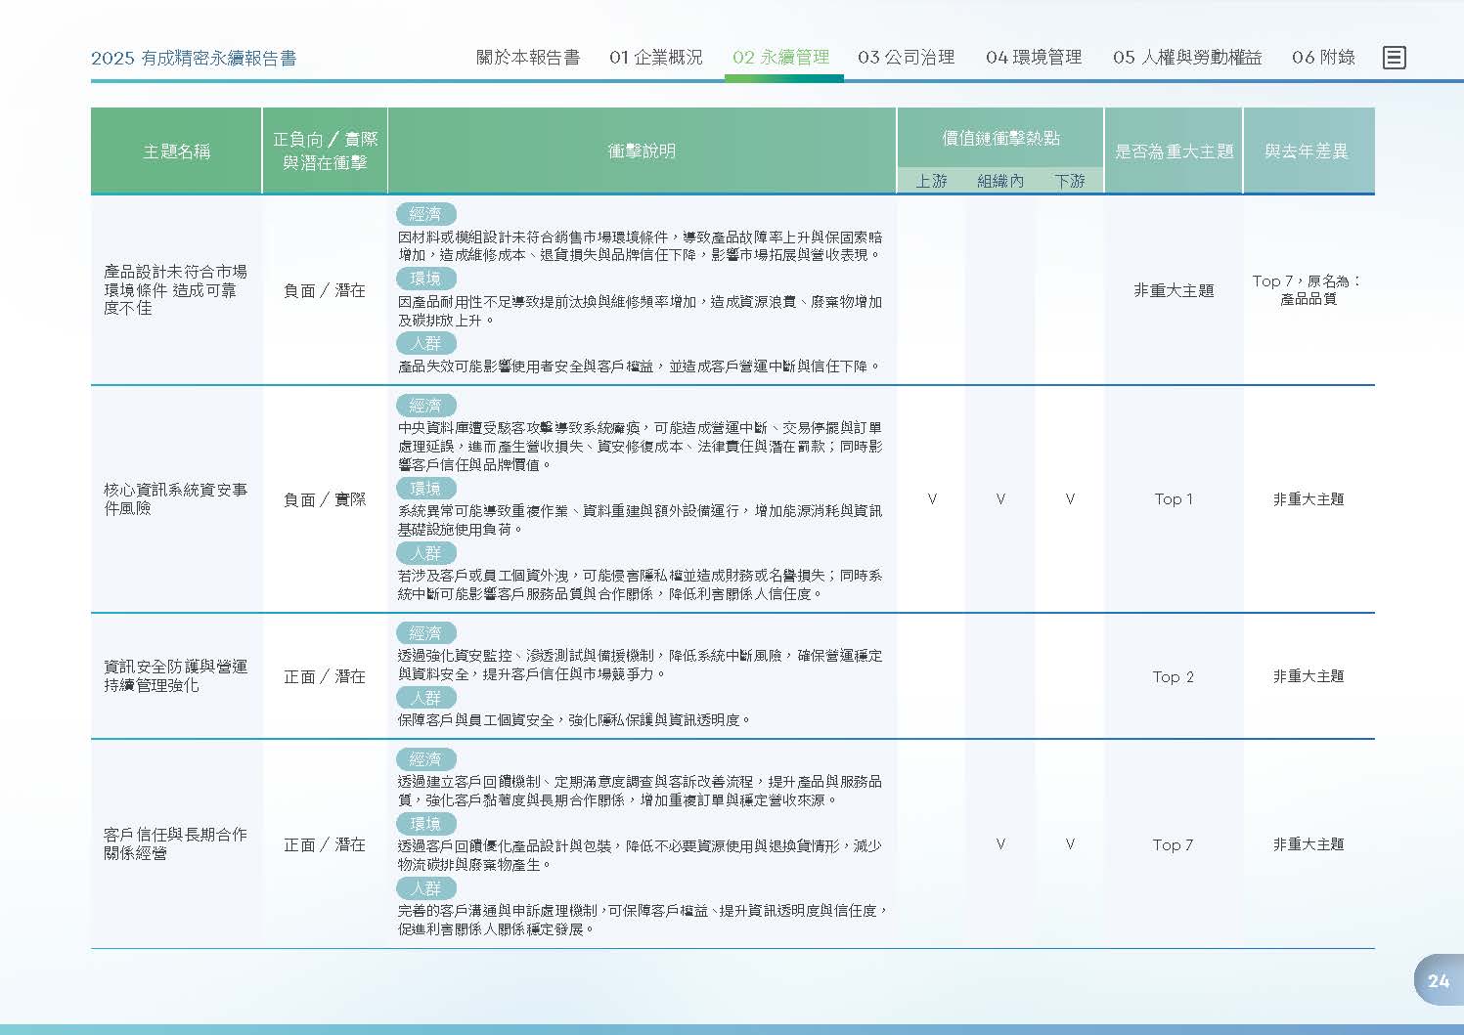Click the 上游 V mark in 核心資訊系統 row
The width and height of the screenshot is (1464, 1035).
[932, 499]
